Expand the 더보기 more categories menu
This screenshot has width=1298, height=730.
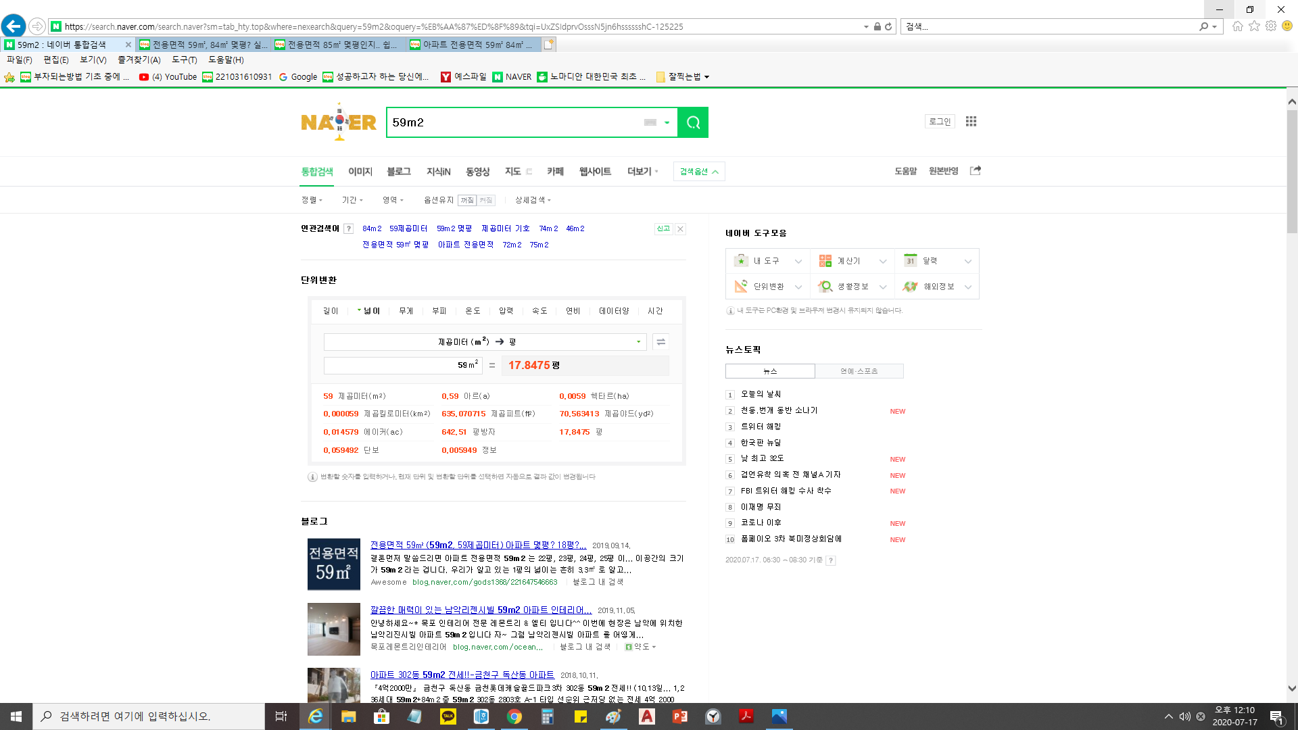[x=642, y=172]
